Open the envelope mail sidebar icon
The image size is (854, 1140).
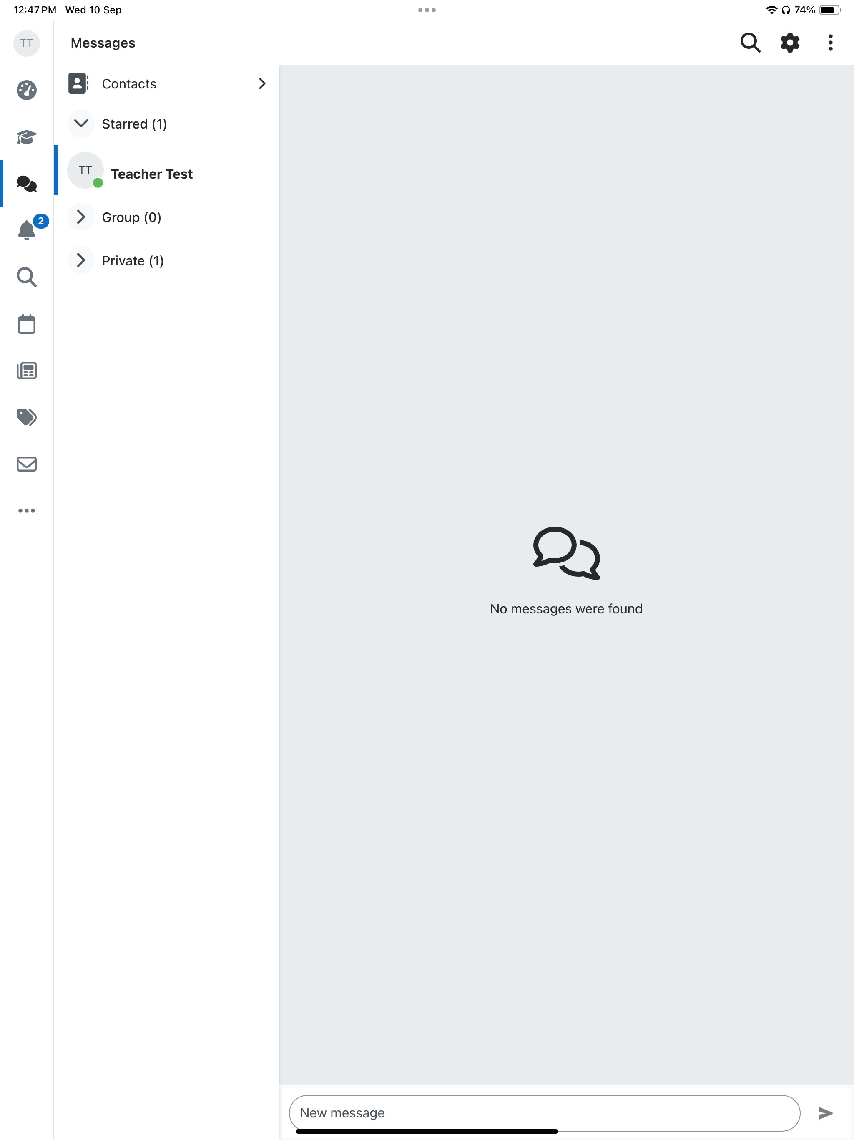[26, 464]
